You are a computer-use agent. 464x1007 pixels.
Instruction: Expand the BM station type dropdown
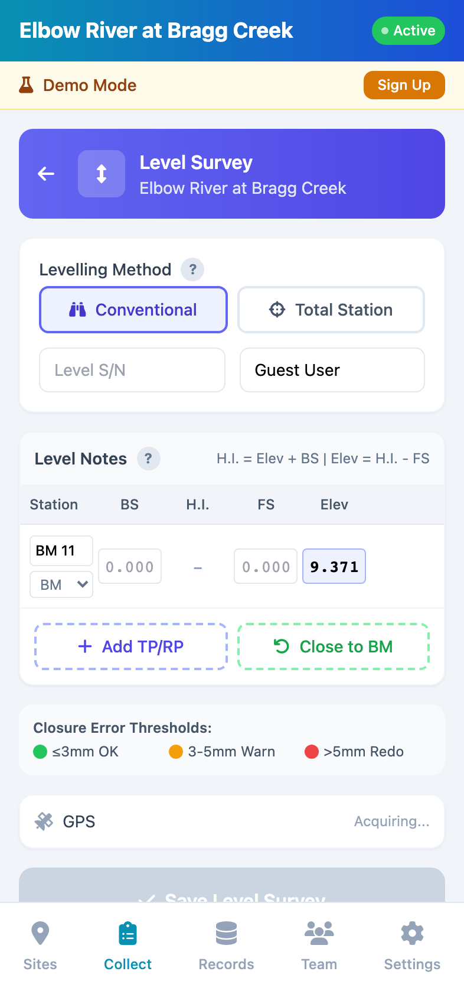[x=61, y=584]
